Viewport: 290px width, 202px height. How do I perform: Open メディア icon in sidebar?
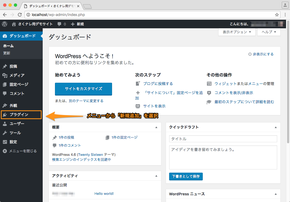(x=5, y=75)
